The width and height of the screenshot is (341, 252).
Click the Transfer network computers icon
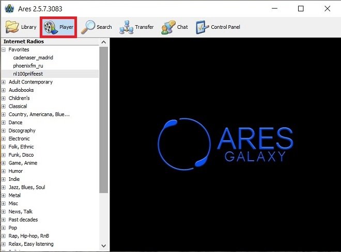tap(127, 27)
